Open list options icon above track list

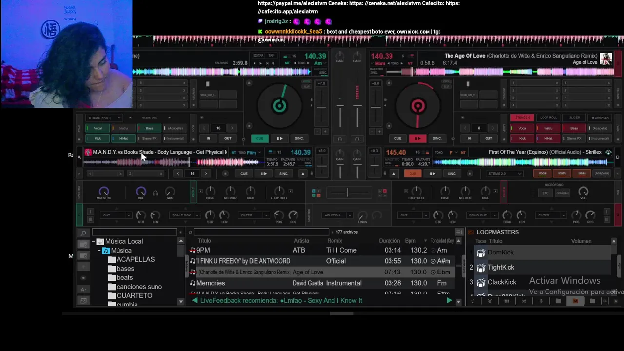(459, 232)
